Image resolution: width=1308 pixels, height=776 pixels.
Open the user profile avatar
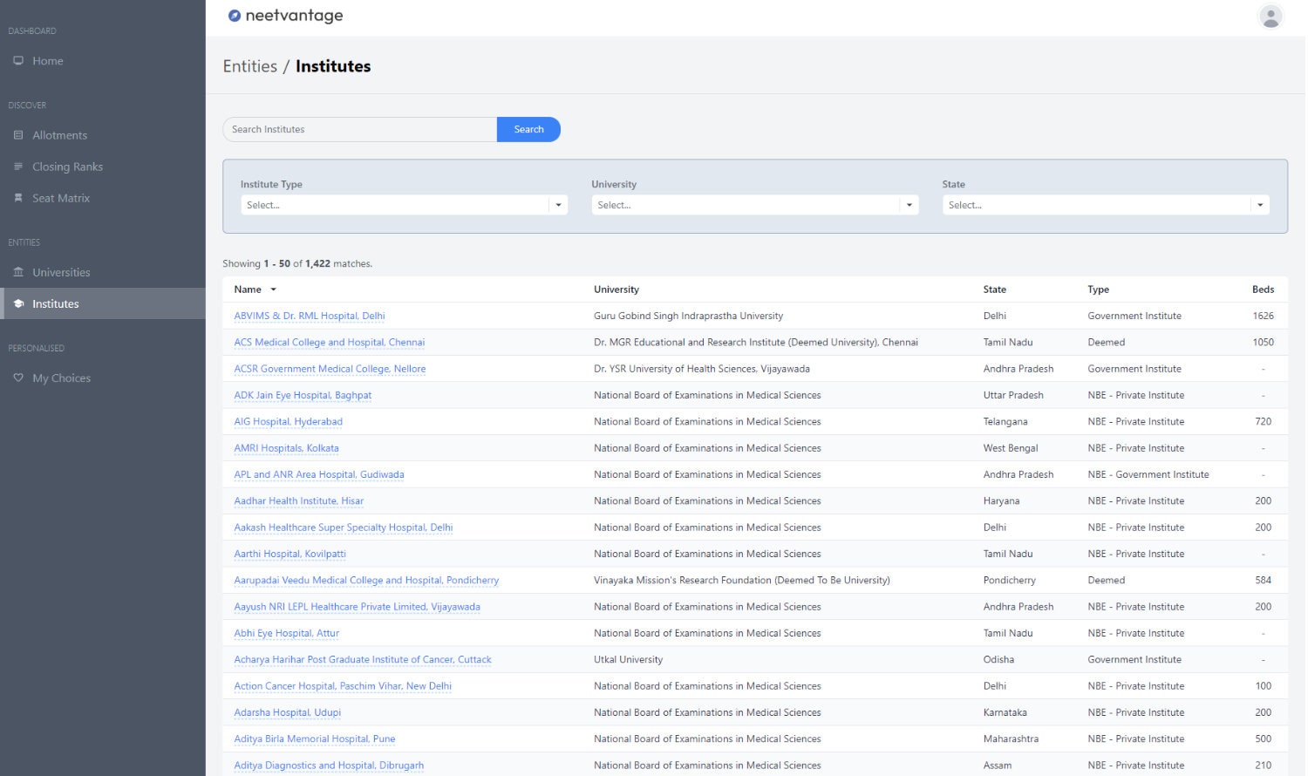(1271, 17)
